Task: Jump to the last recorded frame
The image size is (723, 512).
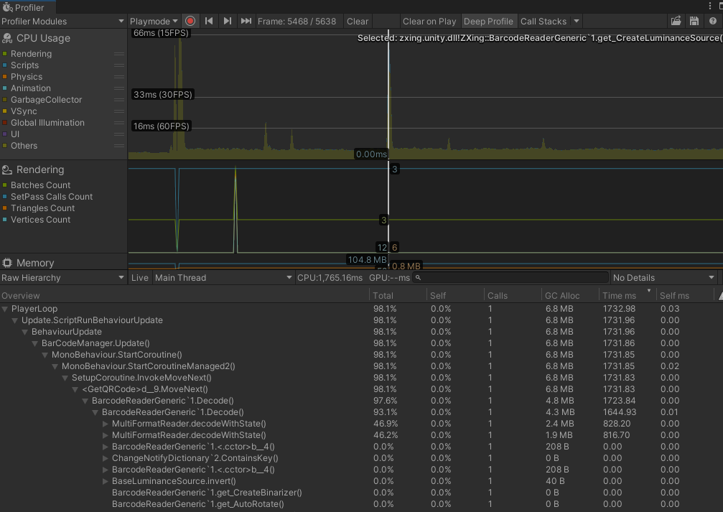Action: (x=246, y=21)
